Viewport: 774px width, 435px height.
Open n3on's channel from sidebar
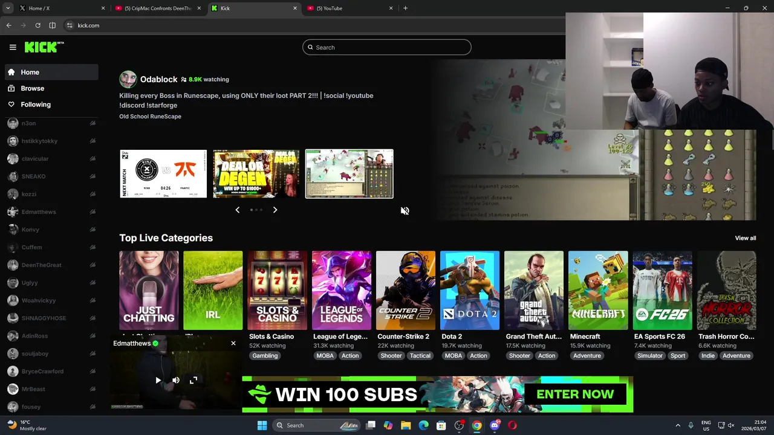tap(51, 123)
